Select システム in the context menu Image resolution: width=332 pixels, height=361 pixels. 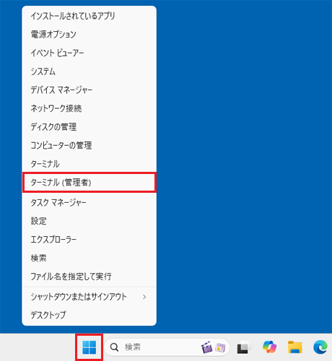click(x=89, y=71)
